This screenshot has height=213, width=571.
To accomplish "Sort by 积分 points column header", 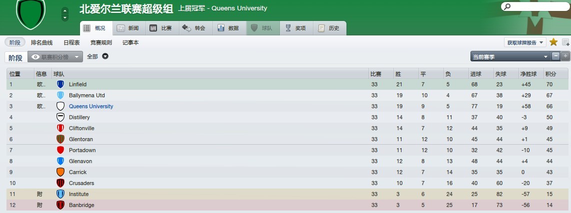I will coord(555,74).
